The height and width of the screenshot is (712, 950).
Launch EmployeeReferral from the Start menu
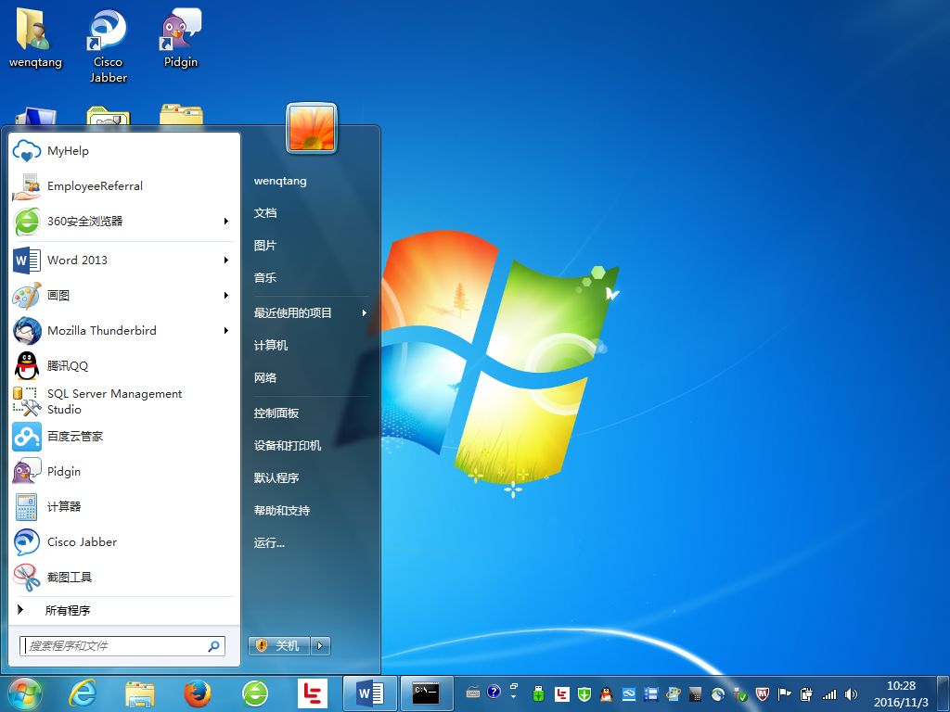click(x=123, y=185)
